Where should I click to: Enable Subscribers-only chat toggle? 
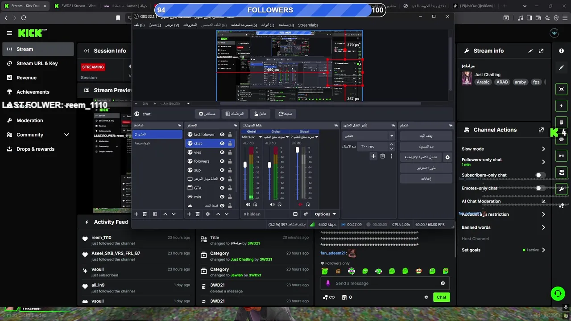pos(540,175)
